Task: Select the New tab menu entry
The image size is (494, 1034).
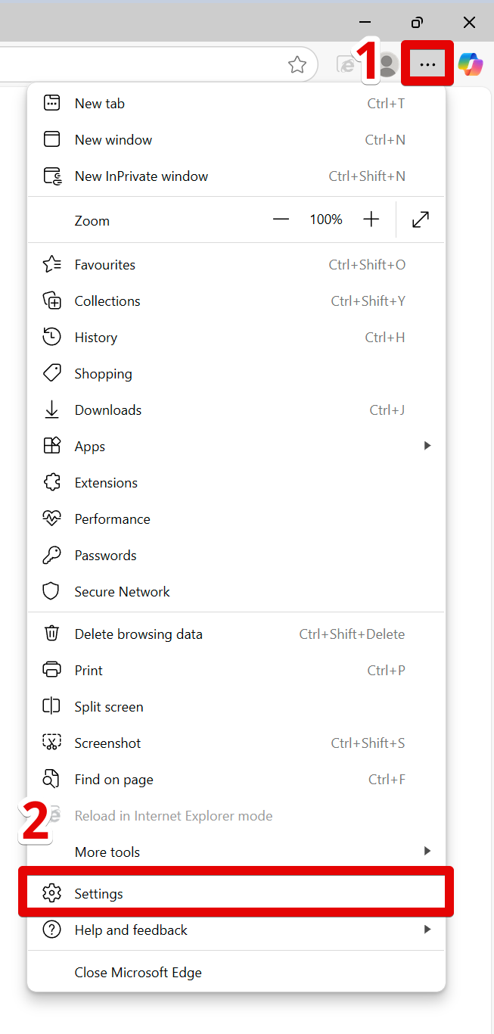Action: click(236, 103)
